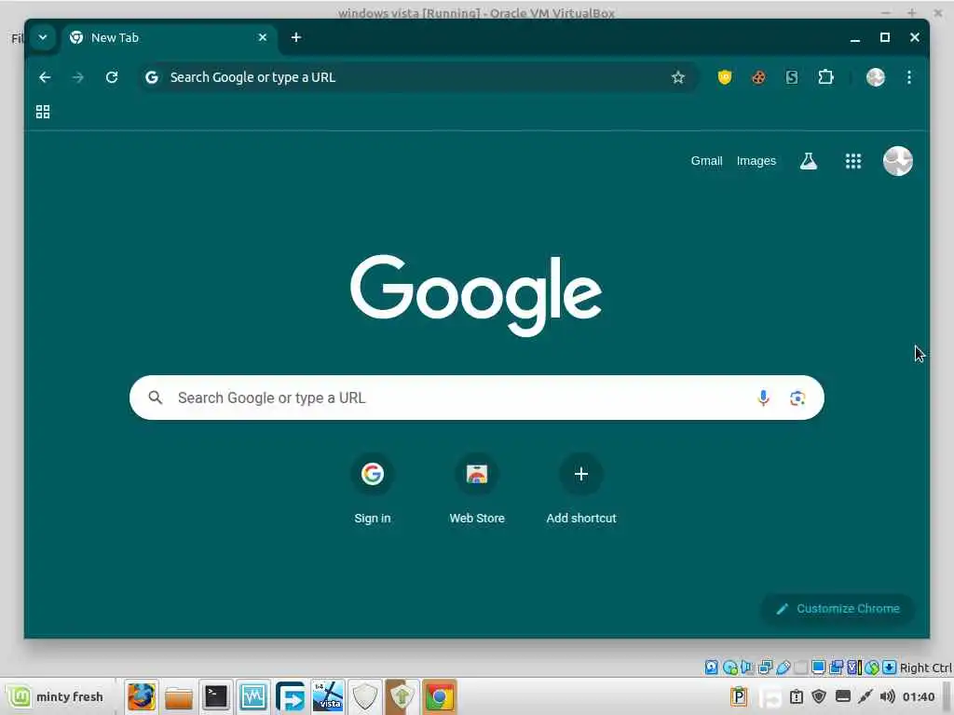Open a new tab with plus button

coord(295,37)
